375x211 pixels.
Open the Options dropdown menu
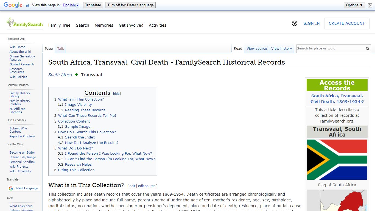pos(354,5)
